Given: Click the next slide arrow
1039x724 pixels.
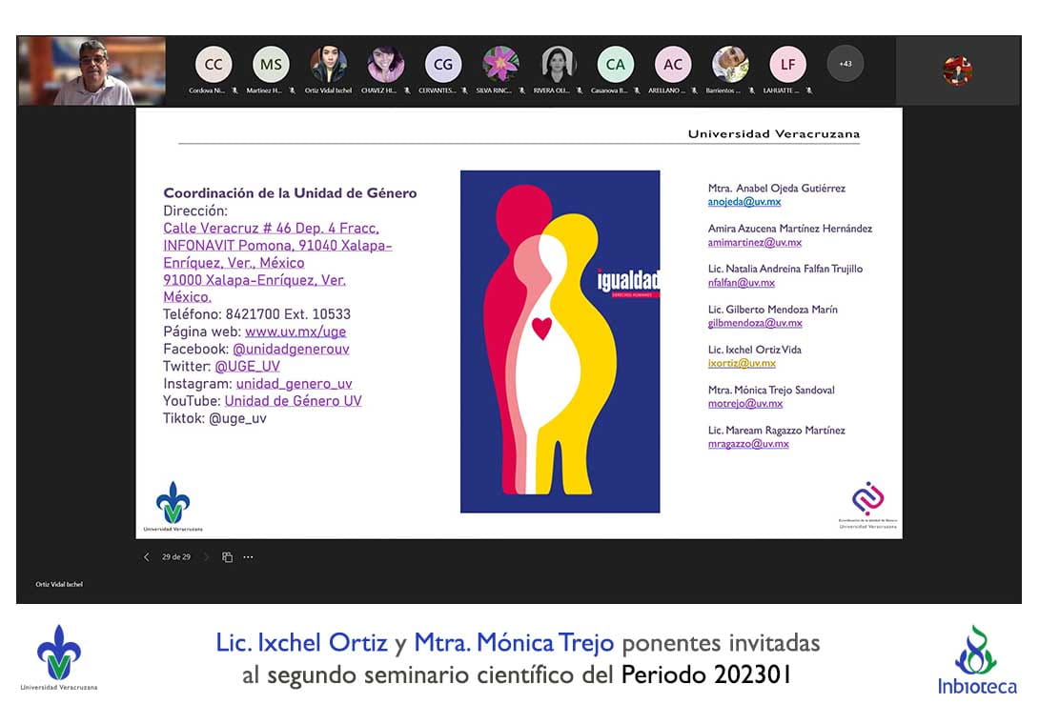Looking at the screenshot, I should coord(206,557).
